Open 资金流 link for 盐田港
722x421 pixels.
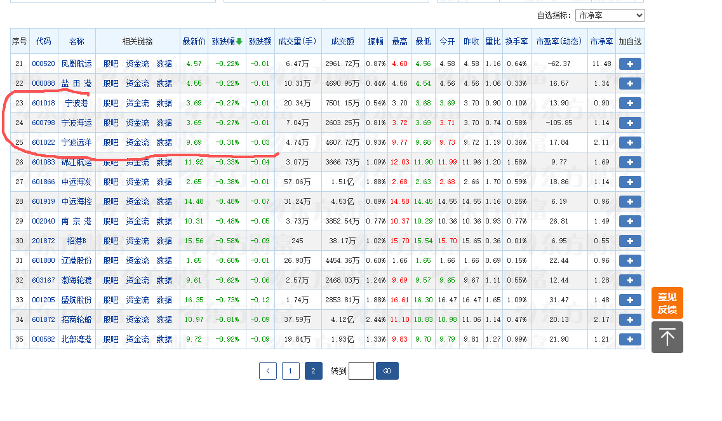click(x=137, y=83)
